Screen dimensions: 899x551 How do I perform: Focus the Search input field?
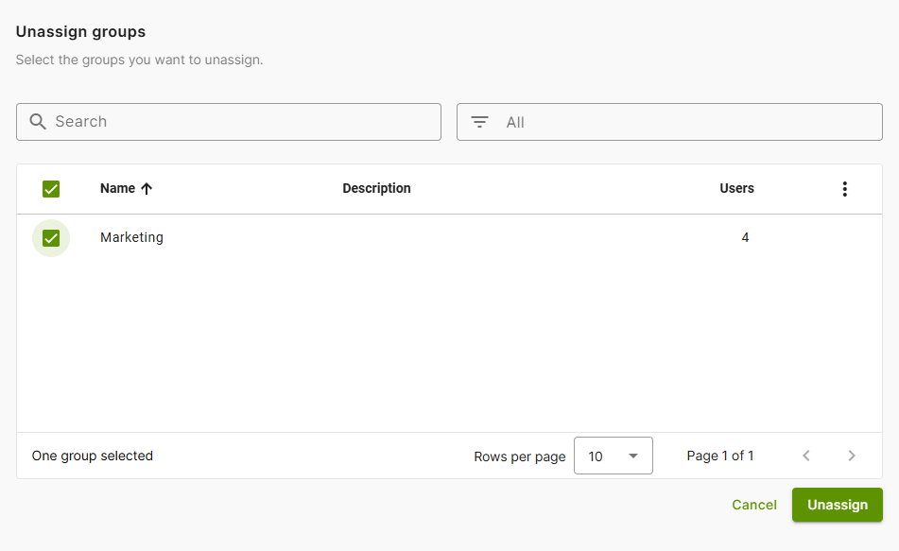pos(229,122)
